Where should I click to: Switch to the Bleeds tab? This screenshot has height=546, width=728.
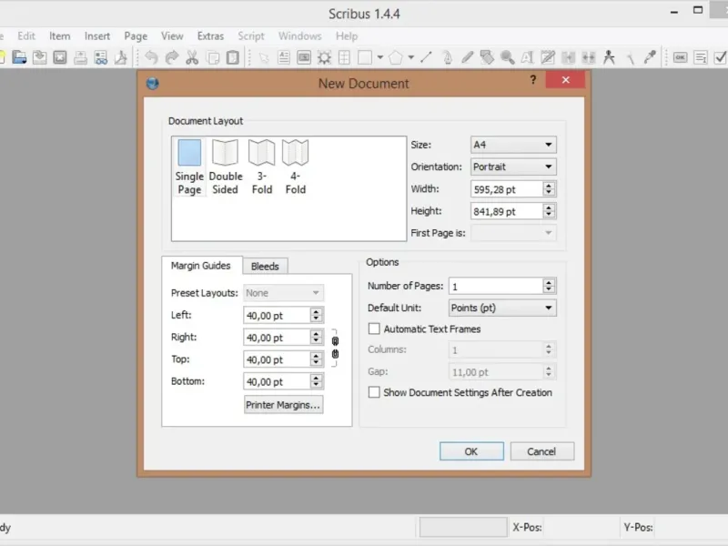coord(265,266)
